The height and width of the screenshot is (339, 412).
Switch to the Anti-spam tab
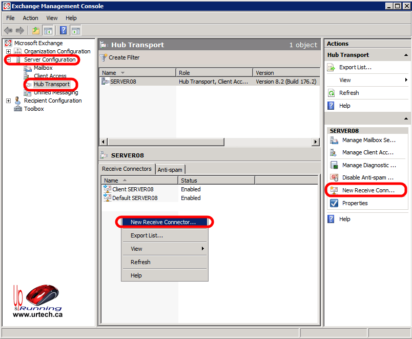[170, 170]
